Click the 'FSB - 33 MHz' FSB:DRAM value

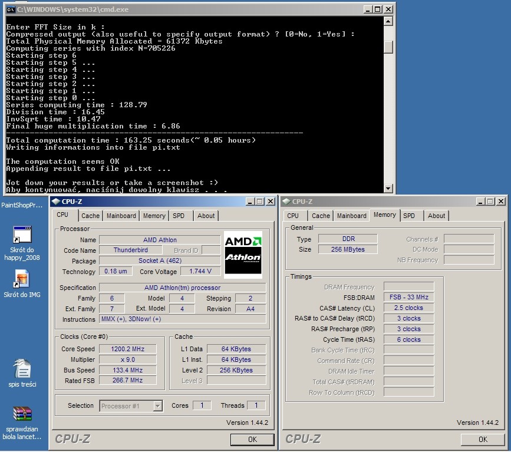tap(408, 297)
